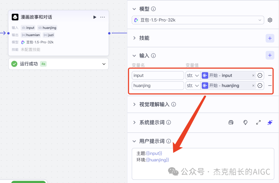Screen dimensions: 279x183
Task: Click the node's left input connector dot
Action: click(x=8, y=33)
